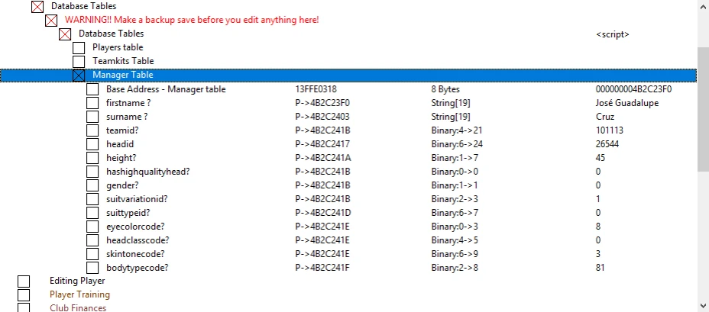Tick the suitvariationid? checkbox
The height and width of the screenshot is (312, 709).
point(92,199)
